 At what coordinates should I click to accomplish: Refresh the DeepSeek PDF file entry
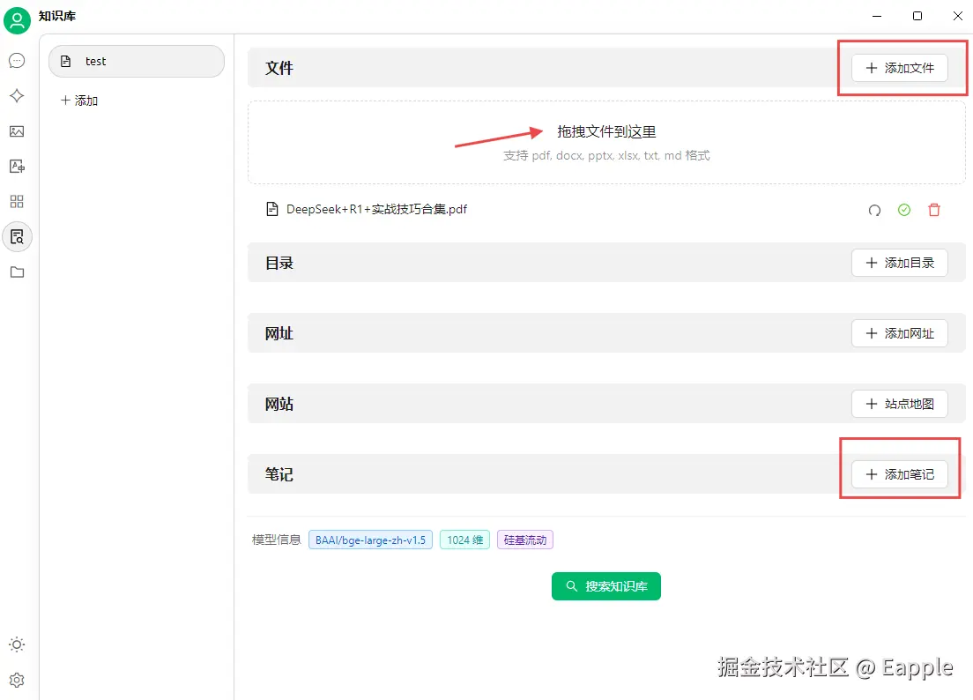[x=874, y=211]
